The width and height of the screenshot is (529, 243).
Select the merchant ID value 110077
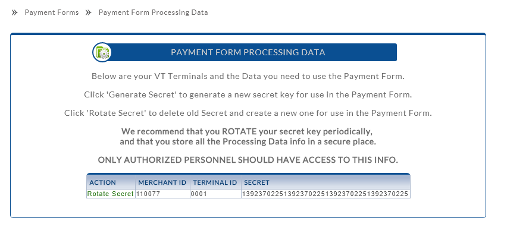coord(149,194)
